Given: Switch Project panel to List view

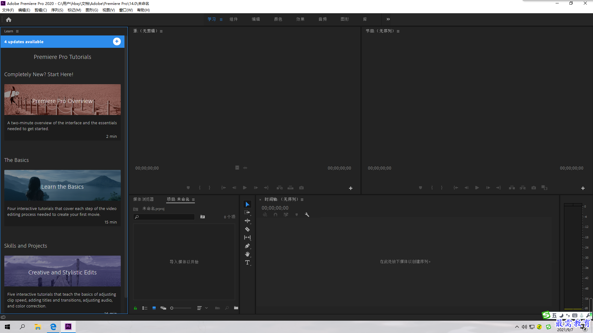Looking at the screenshot, I should [145, 308].
